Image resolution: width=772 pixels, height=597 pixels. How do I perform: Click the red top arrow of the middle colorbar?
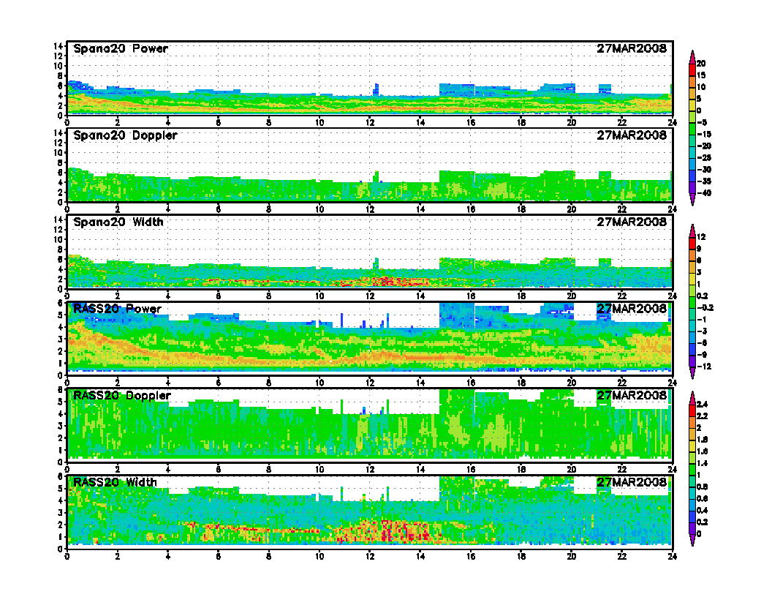point(692,229)
